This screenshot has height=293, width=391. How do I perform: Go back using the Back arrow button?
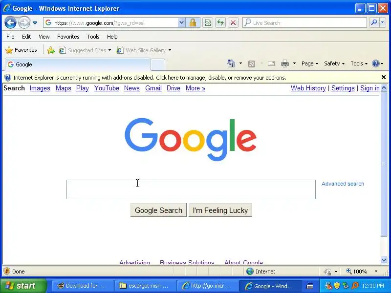click(10, 23)
